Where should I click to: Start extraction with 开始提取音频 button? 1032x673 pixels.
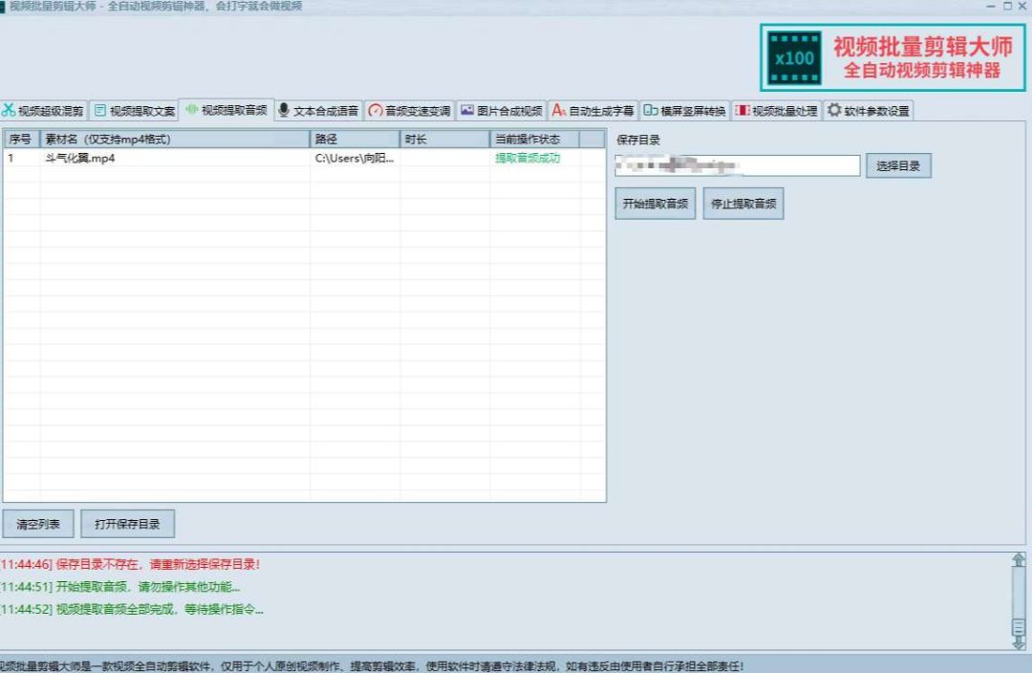pos(655,204)
